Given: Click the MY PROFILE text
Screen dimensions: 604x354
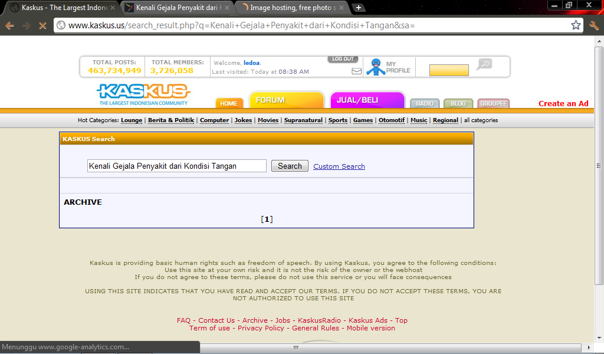Looking at the screenshot, I should 398,67.
